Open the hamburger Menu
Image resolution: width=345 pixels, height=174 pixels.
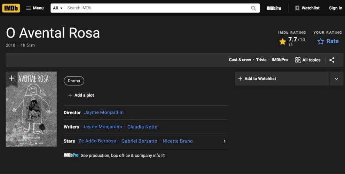click(35, 8)
